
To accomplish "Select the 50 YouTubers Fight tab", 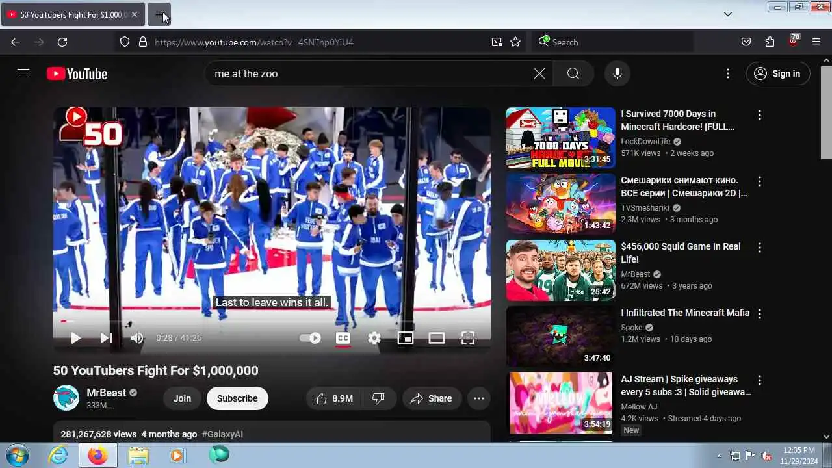I will pyautogui.click(x=73, y=14).
